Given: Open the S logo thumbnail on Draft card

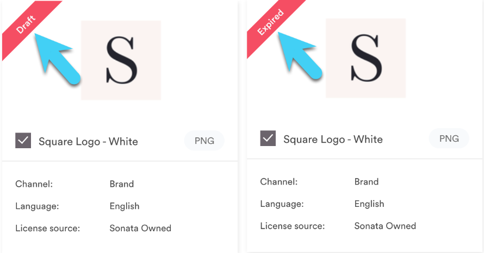Looking at the screenshot, I should coord(121,60).
